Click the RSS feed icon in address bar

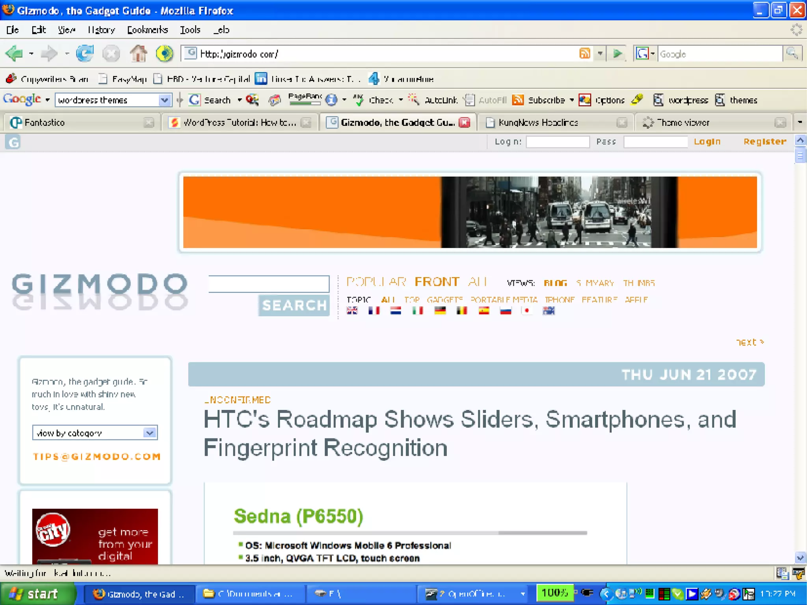click(585, 54)
